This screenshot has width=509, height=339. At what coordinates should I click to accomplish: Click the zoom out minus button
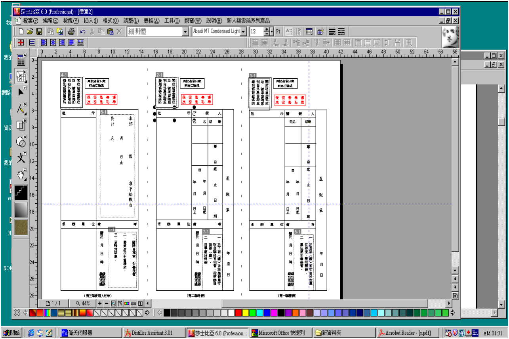(107, 303)
